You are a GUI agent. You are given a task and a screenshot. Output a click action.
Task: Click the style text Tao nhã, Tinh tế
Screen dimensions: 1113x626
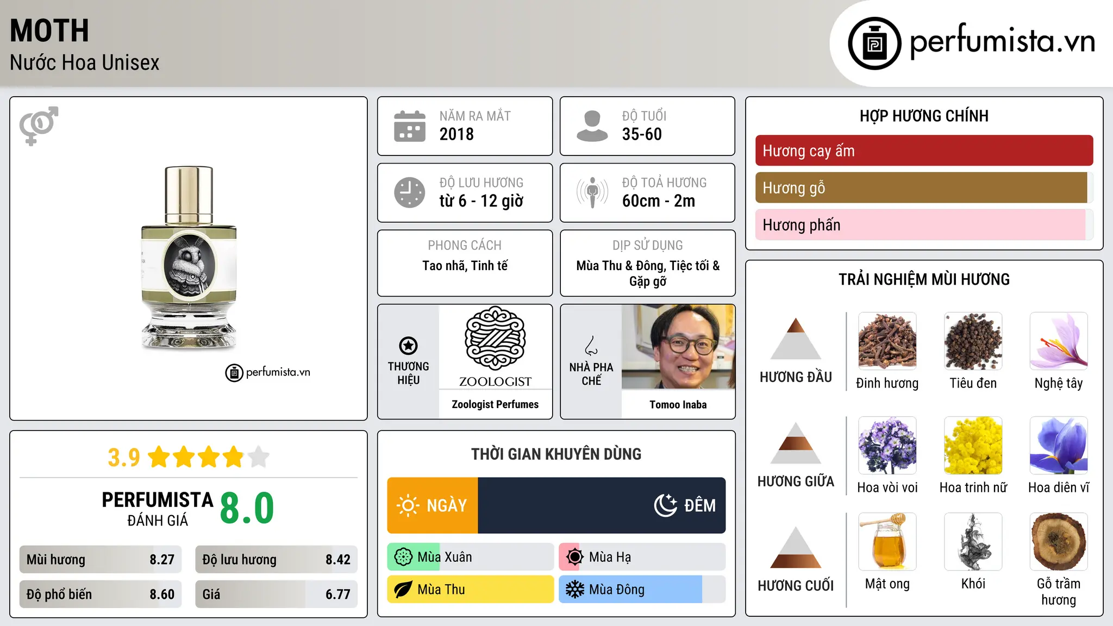tap(465, 266)
